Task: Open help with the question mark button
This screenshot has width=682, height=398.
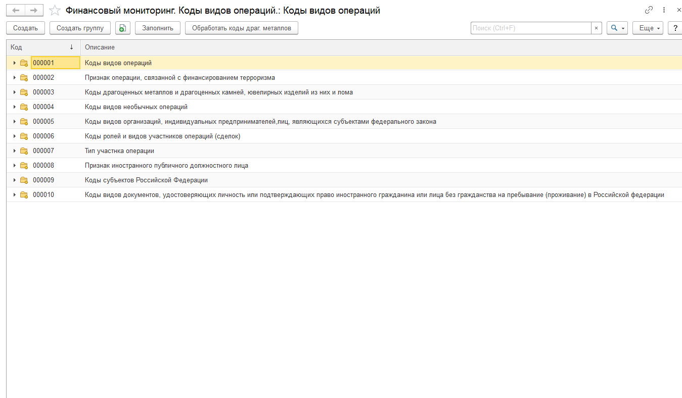Action: pos(675,28)
